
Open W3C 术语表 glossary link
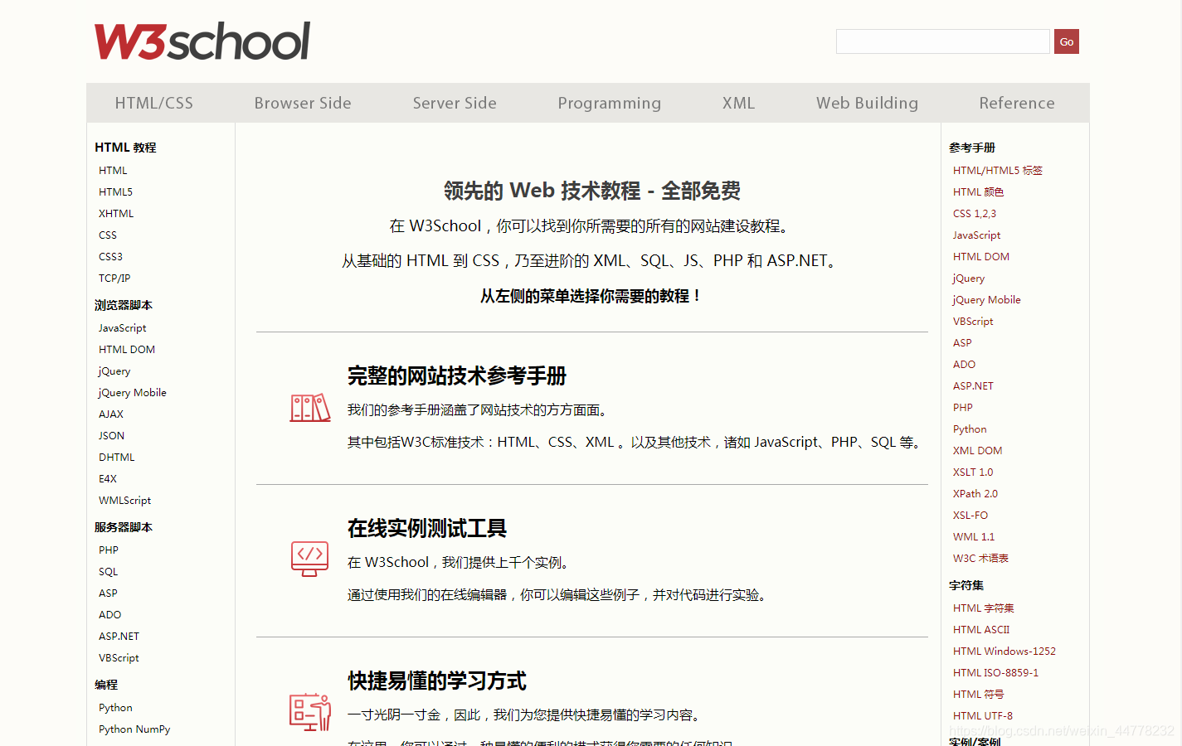pos(980,558)
